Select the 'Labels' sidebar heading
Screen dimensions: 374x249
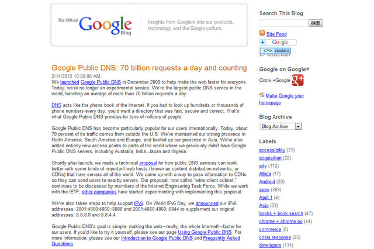click(x=268, y=141)
